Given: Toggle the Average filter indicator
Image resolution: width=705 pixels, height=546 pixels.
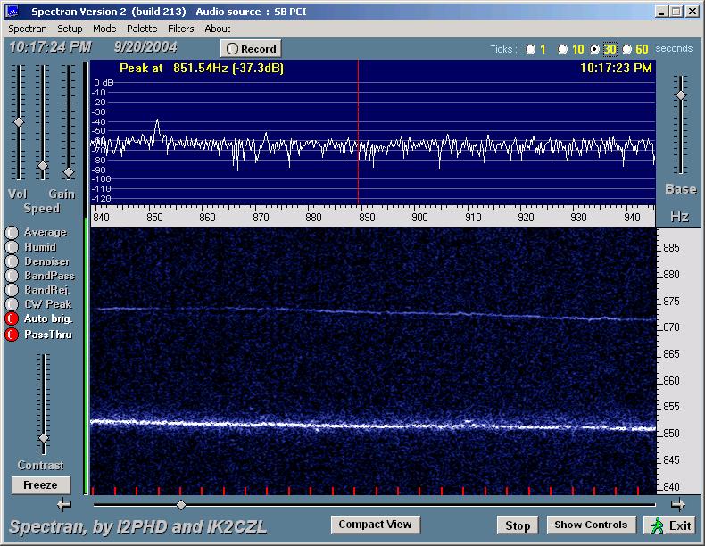Looking at the screenshot, I should click(12, 233).
